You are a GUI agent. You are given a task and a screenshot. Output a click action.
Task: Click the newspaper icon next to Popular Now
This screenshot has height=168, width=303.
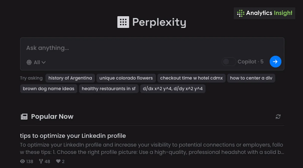click(x=24, y=117)
